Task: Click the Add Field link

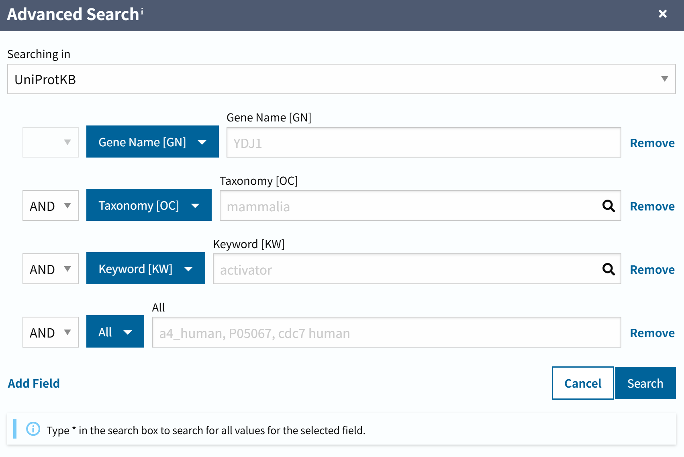Action: point(34,384)
